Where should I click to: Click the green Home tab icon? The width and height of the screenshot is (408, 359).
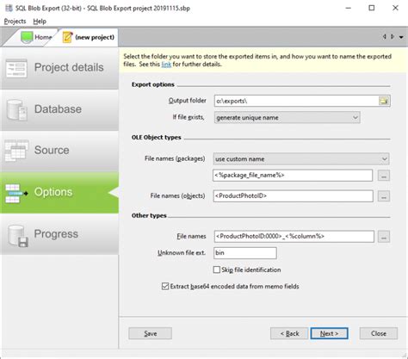(x=27, y=37)
